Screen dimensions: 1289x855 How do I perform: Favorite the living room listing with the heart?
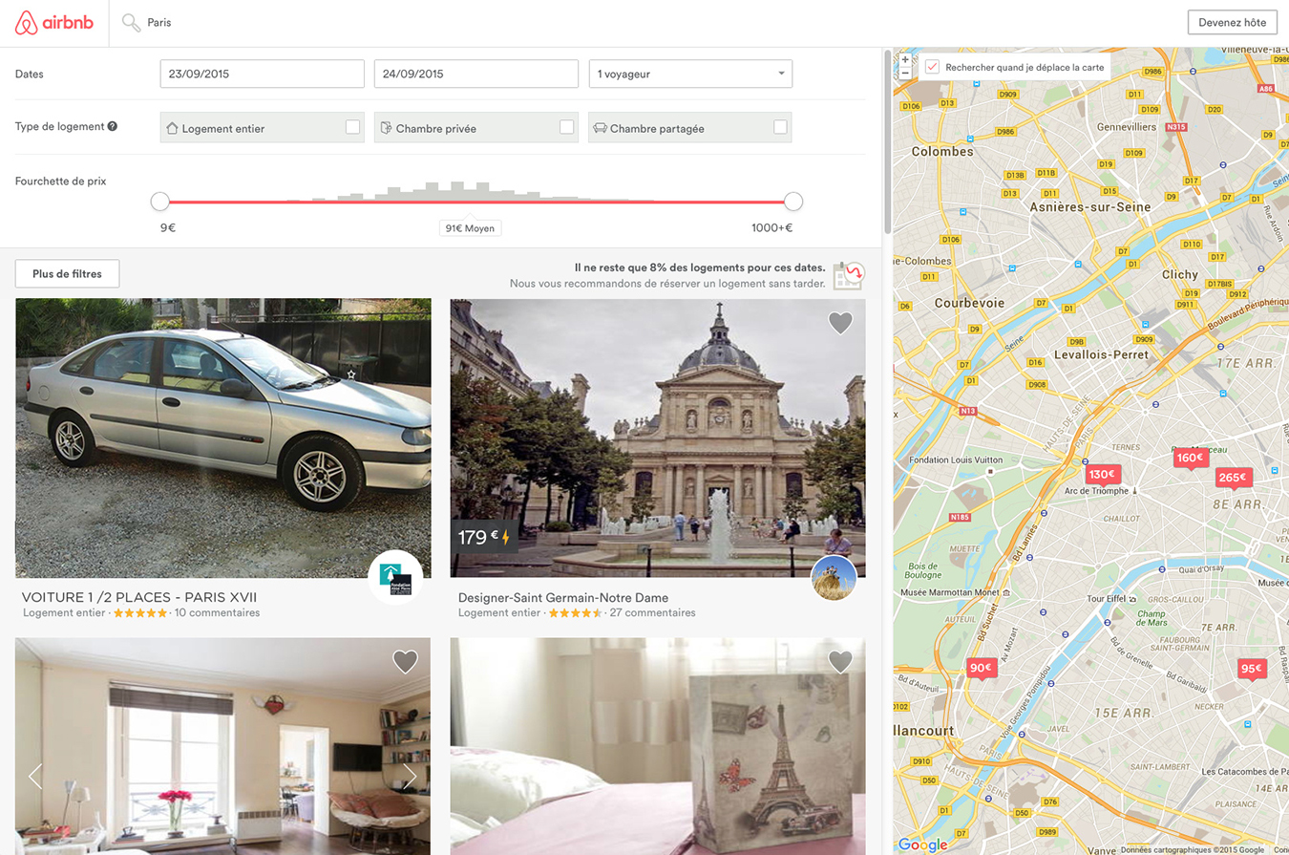(406, 661)
